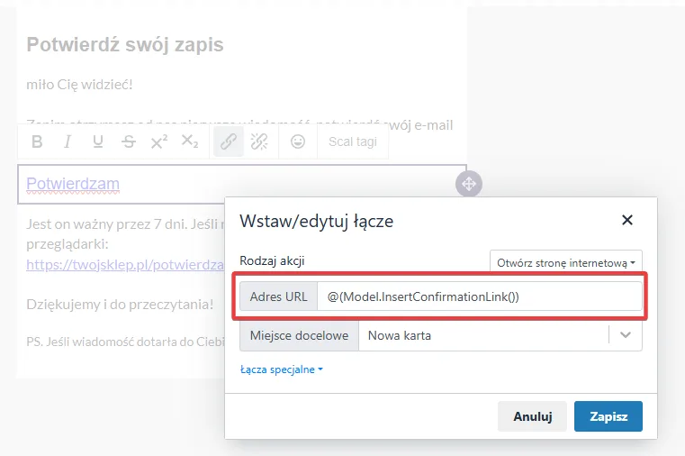The height and width of the screenshot is (456, 685).
Task: Open the twojsklep.pl confirmation link
Action: coord(125,265)
